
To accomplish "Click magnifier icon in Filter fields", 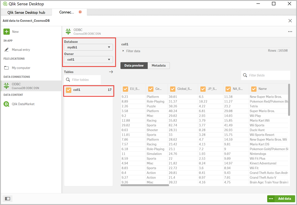I will tap(245, 75).
